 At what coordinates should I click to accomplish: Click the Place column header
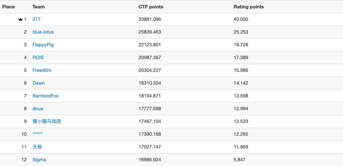[8, 7]
